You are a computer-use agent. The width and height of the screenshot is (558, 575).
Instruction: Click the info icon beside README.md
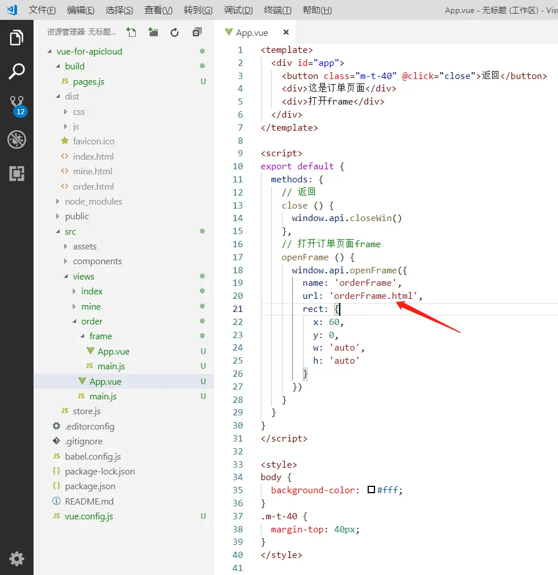(x=56, y=501)
